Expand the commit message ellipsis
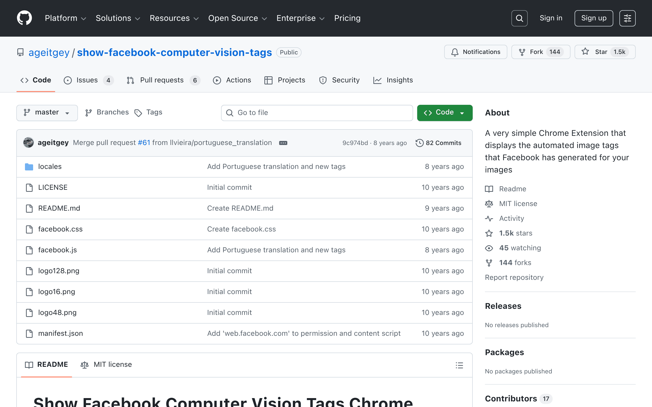Viewport: 652px width, 407px height. [x=283, y=143]
